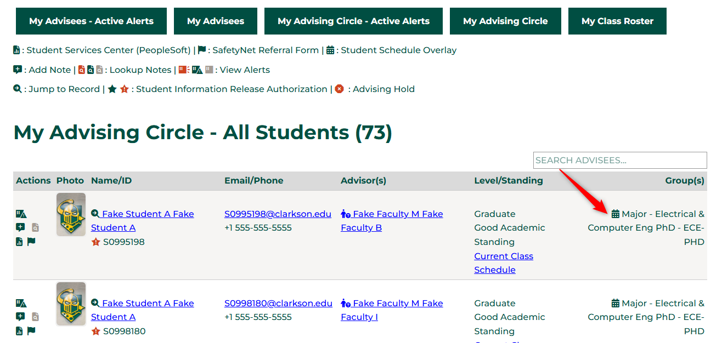Open Student Services Center for S0998180
Screen dimensions: 722x343
(19, 331)
